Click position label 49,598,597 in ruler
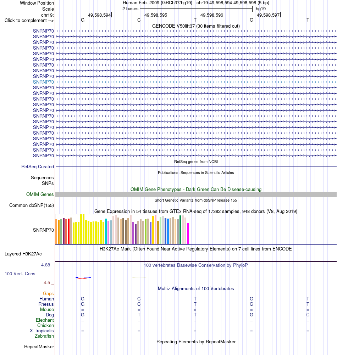Screen dimensions: 337x355 (268, 15)
